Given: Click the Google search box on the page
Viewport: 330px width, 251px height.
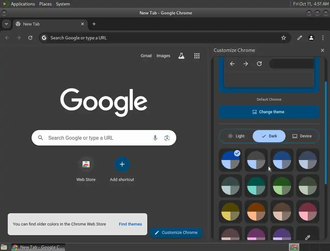Looking at the screenshot, I should 104,138.
